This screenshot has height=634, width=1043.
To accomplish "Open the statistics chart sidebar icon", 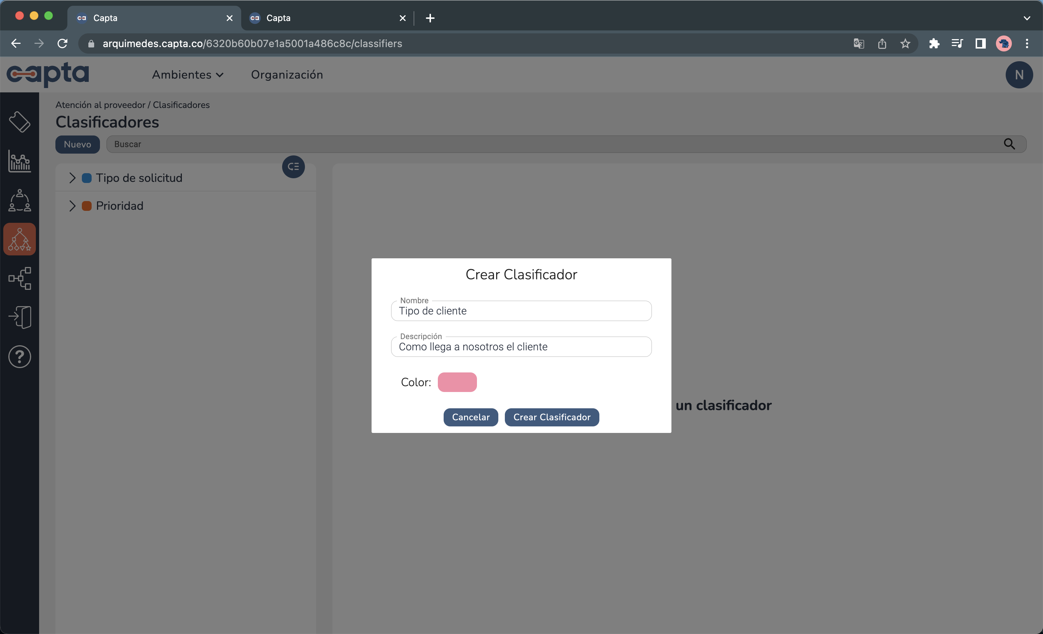I will pyautogui.click(x=20, y=161).
